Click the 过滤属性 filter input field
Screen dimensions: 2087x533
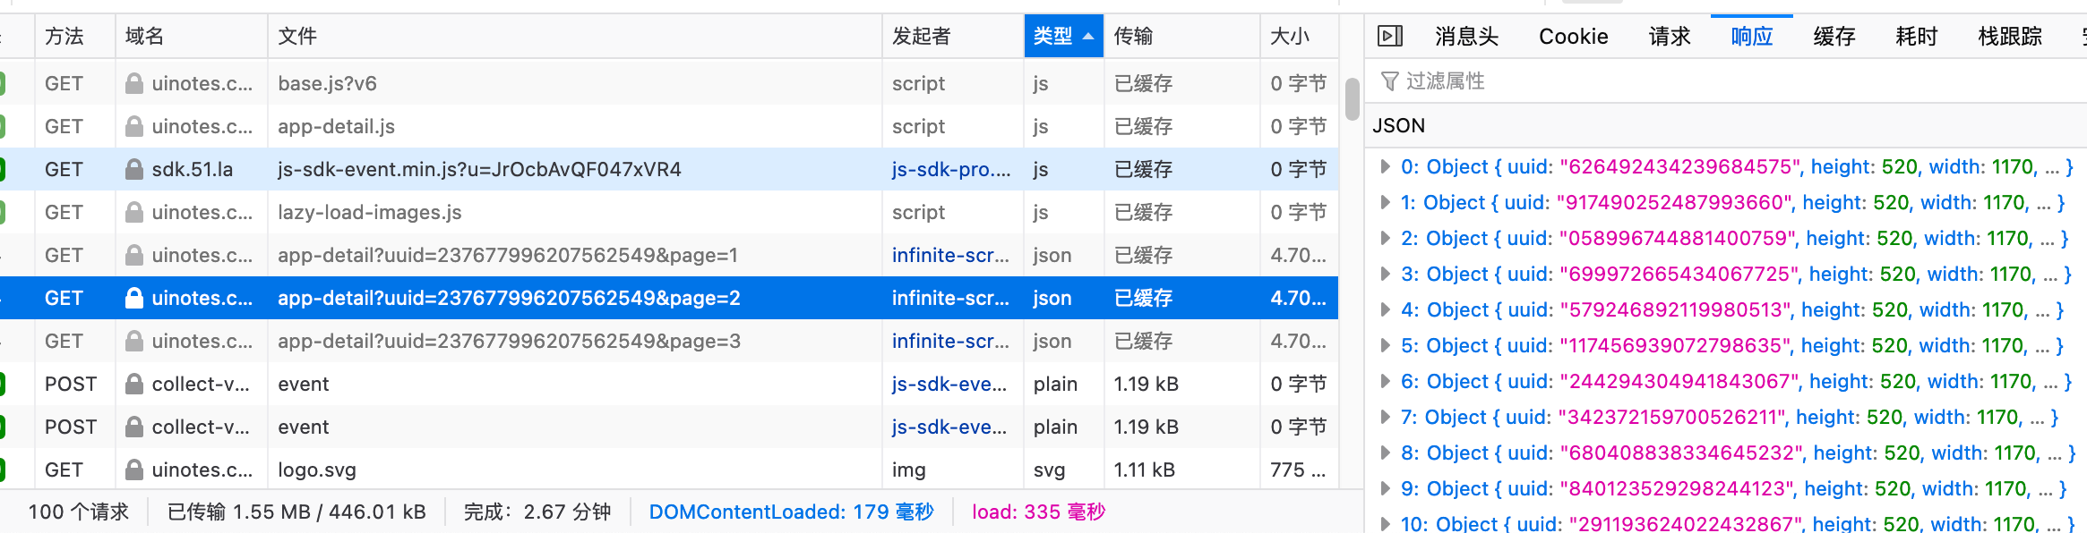(x=1702, y=81)
